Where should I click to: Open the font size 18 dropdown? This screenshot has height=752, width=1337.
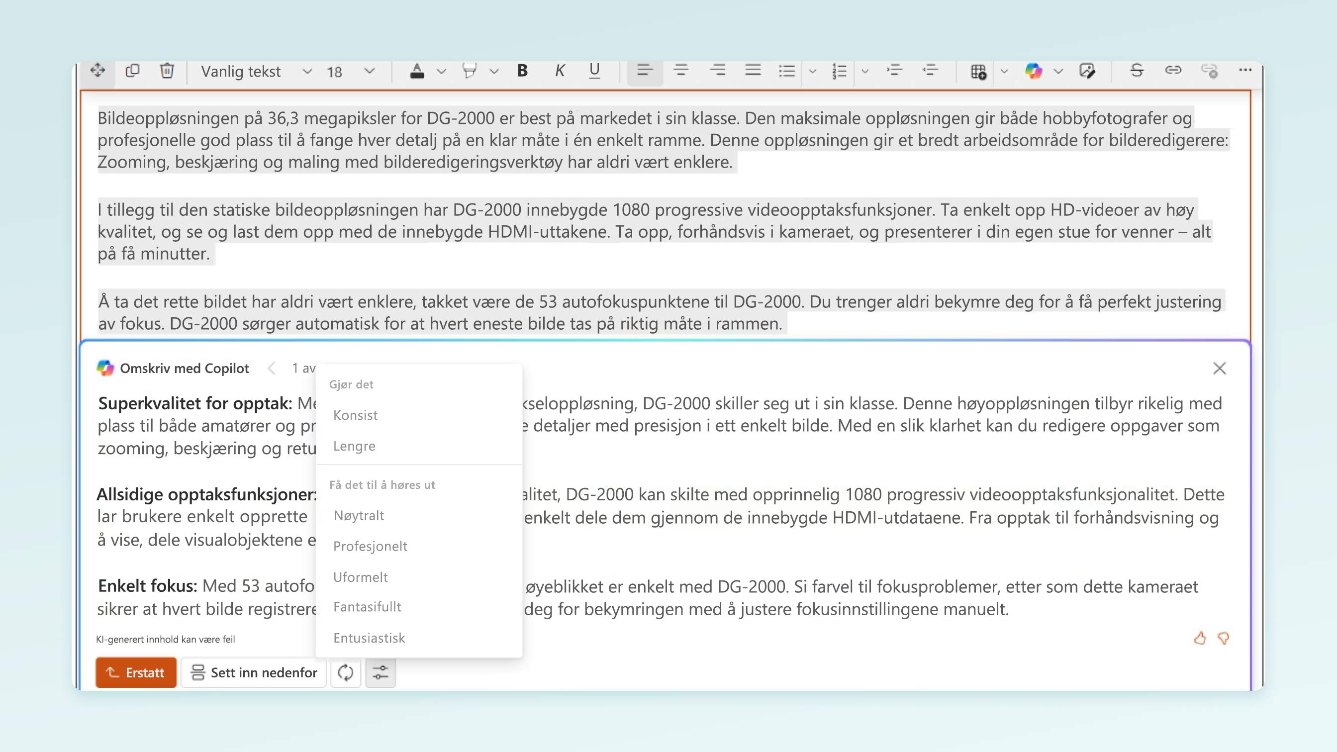click(x=350, y=71)
